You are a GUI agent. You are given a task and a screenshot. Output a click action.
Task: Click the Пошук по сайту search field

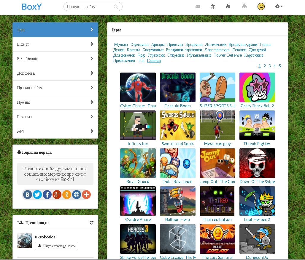[x=89, y=7]
